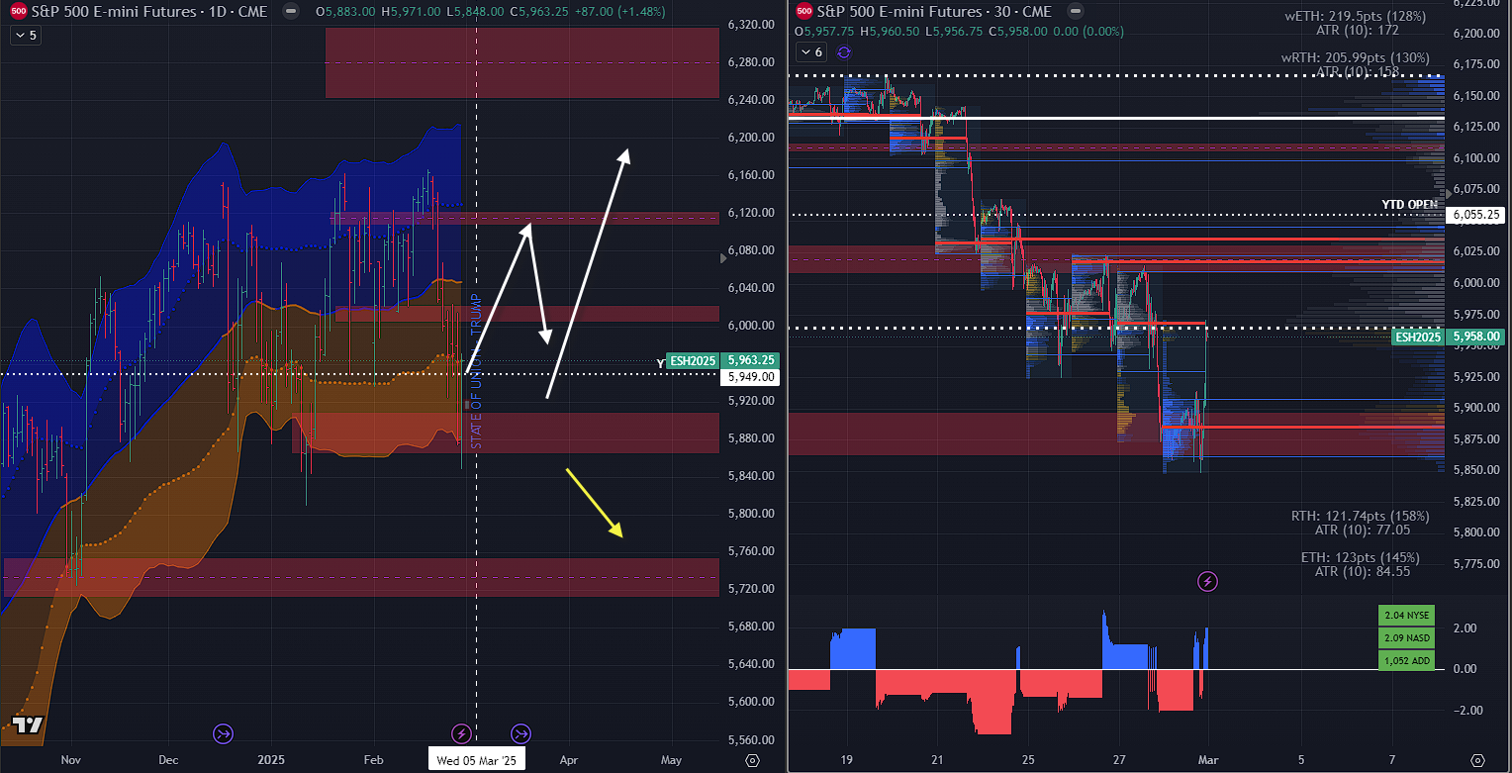Click the 1,052 ADD indicator value label

point(1405,660)
